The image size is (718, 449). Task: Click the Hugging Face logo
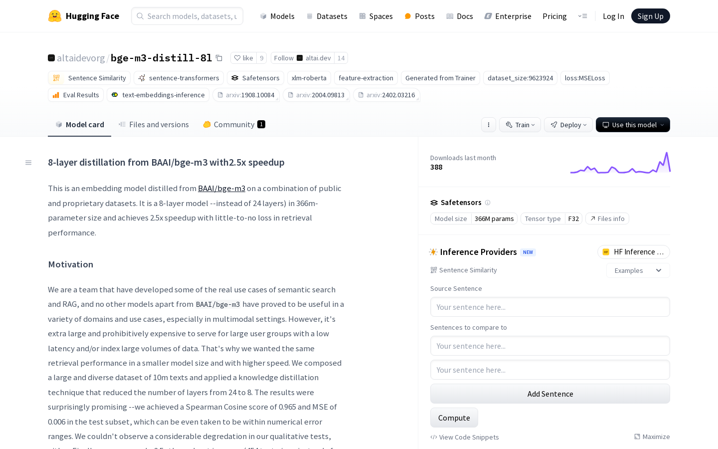click(84, 16)
